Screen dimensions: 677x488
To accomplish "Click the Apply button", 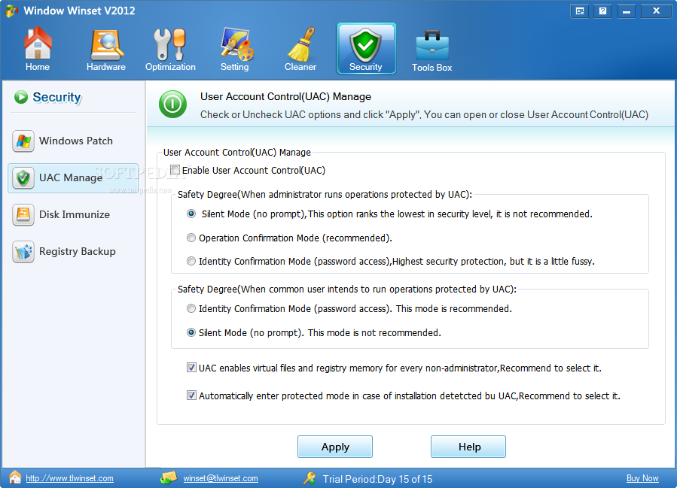I will pos(335,447).
